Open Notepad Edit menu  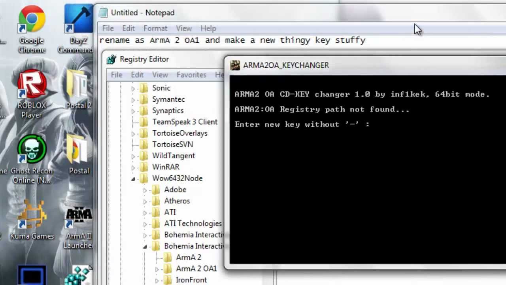click(128, 28)
